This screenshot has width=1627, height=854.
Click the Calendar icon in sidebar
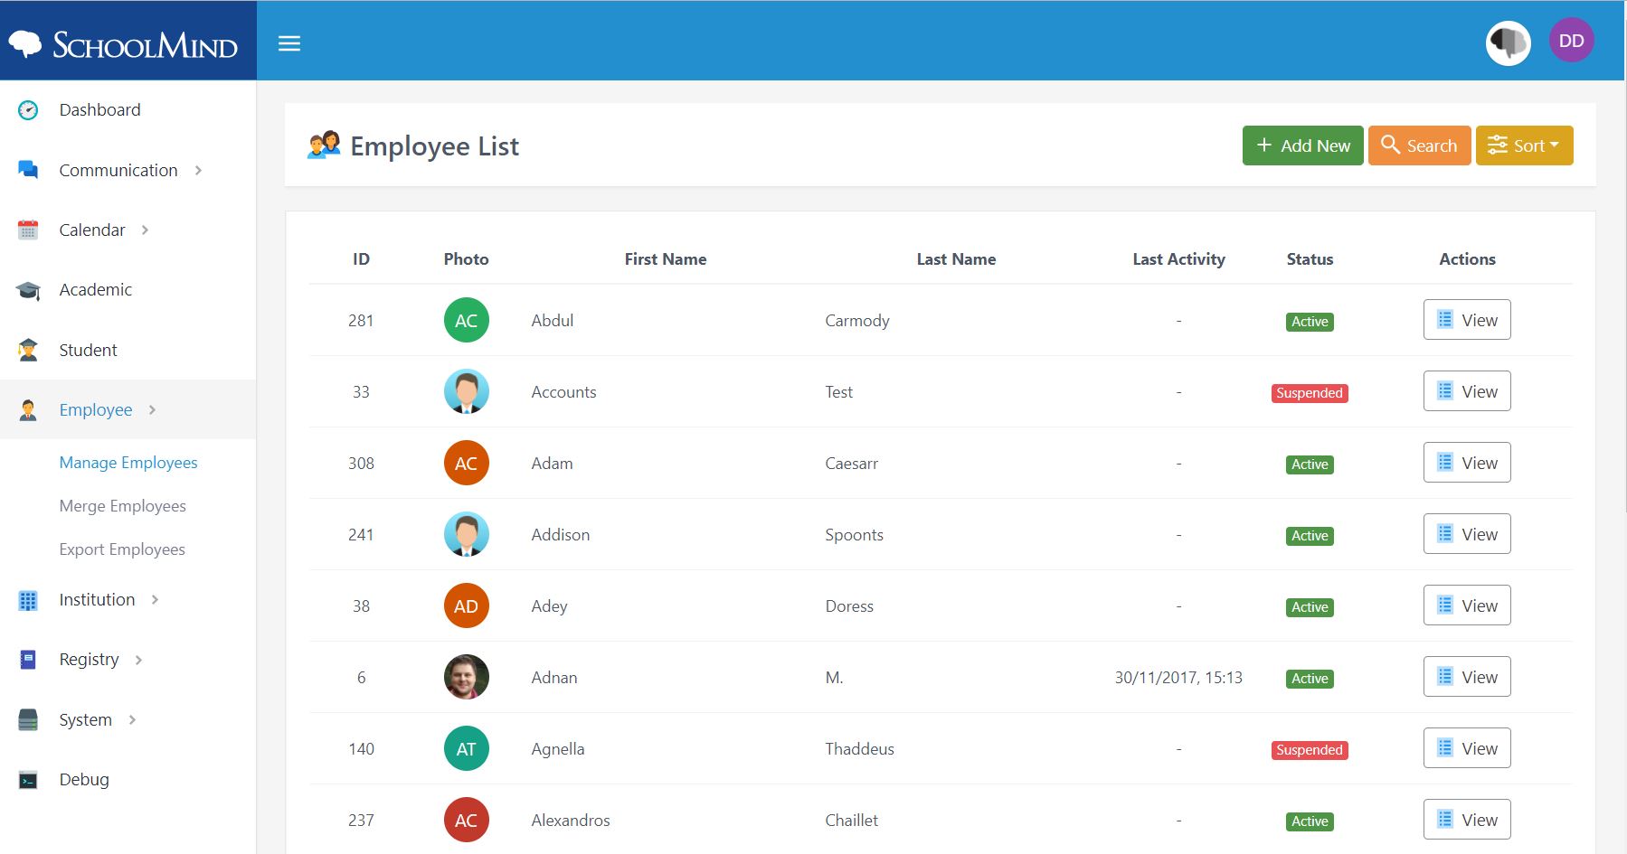28,230
